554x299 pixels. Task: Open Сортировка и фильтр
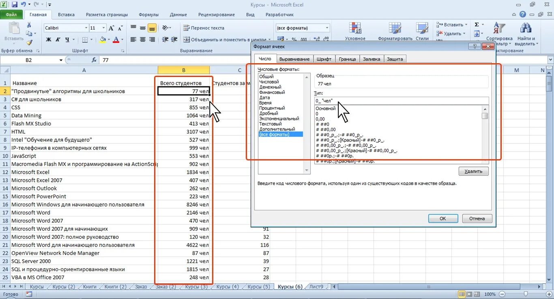point(499,33)
